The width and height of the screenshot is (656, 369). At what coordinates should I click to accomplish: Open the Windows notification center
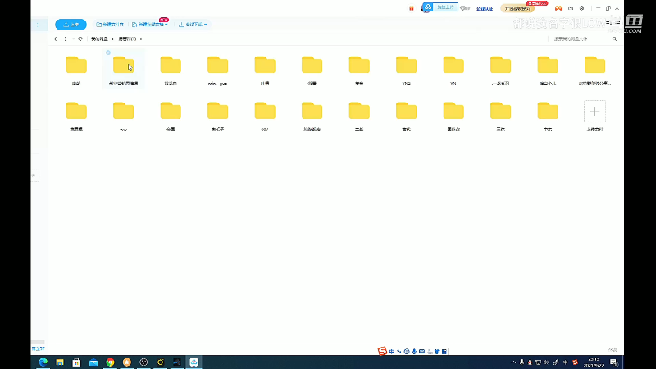pyautogui.click(x=613, y=362)
